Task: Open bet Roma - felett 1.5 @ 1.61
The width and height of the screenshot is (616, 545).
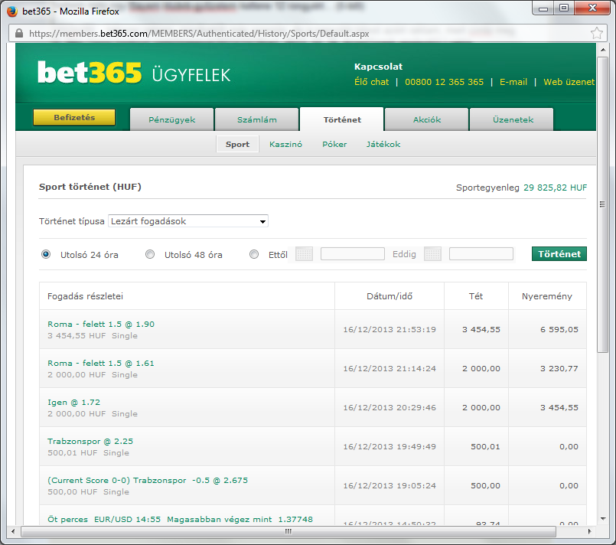Action: [101, 363]
